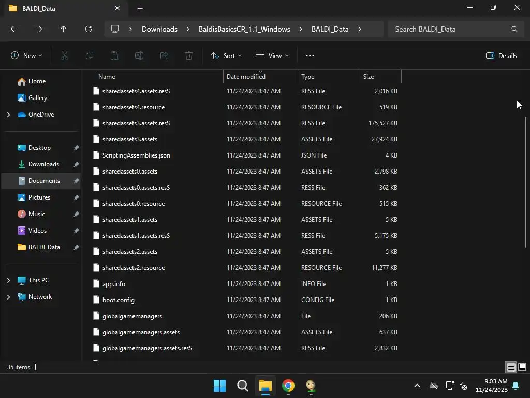Click the vertical scrollbar thumb
Viewport: 530px width, 398px height.
[526, 182]
